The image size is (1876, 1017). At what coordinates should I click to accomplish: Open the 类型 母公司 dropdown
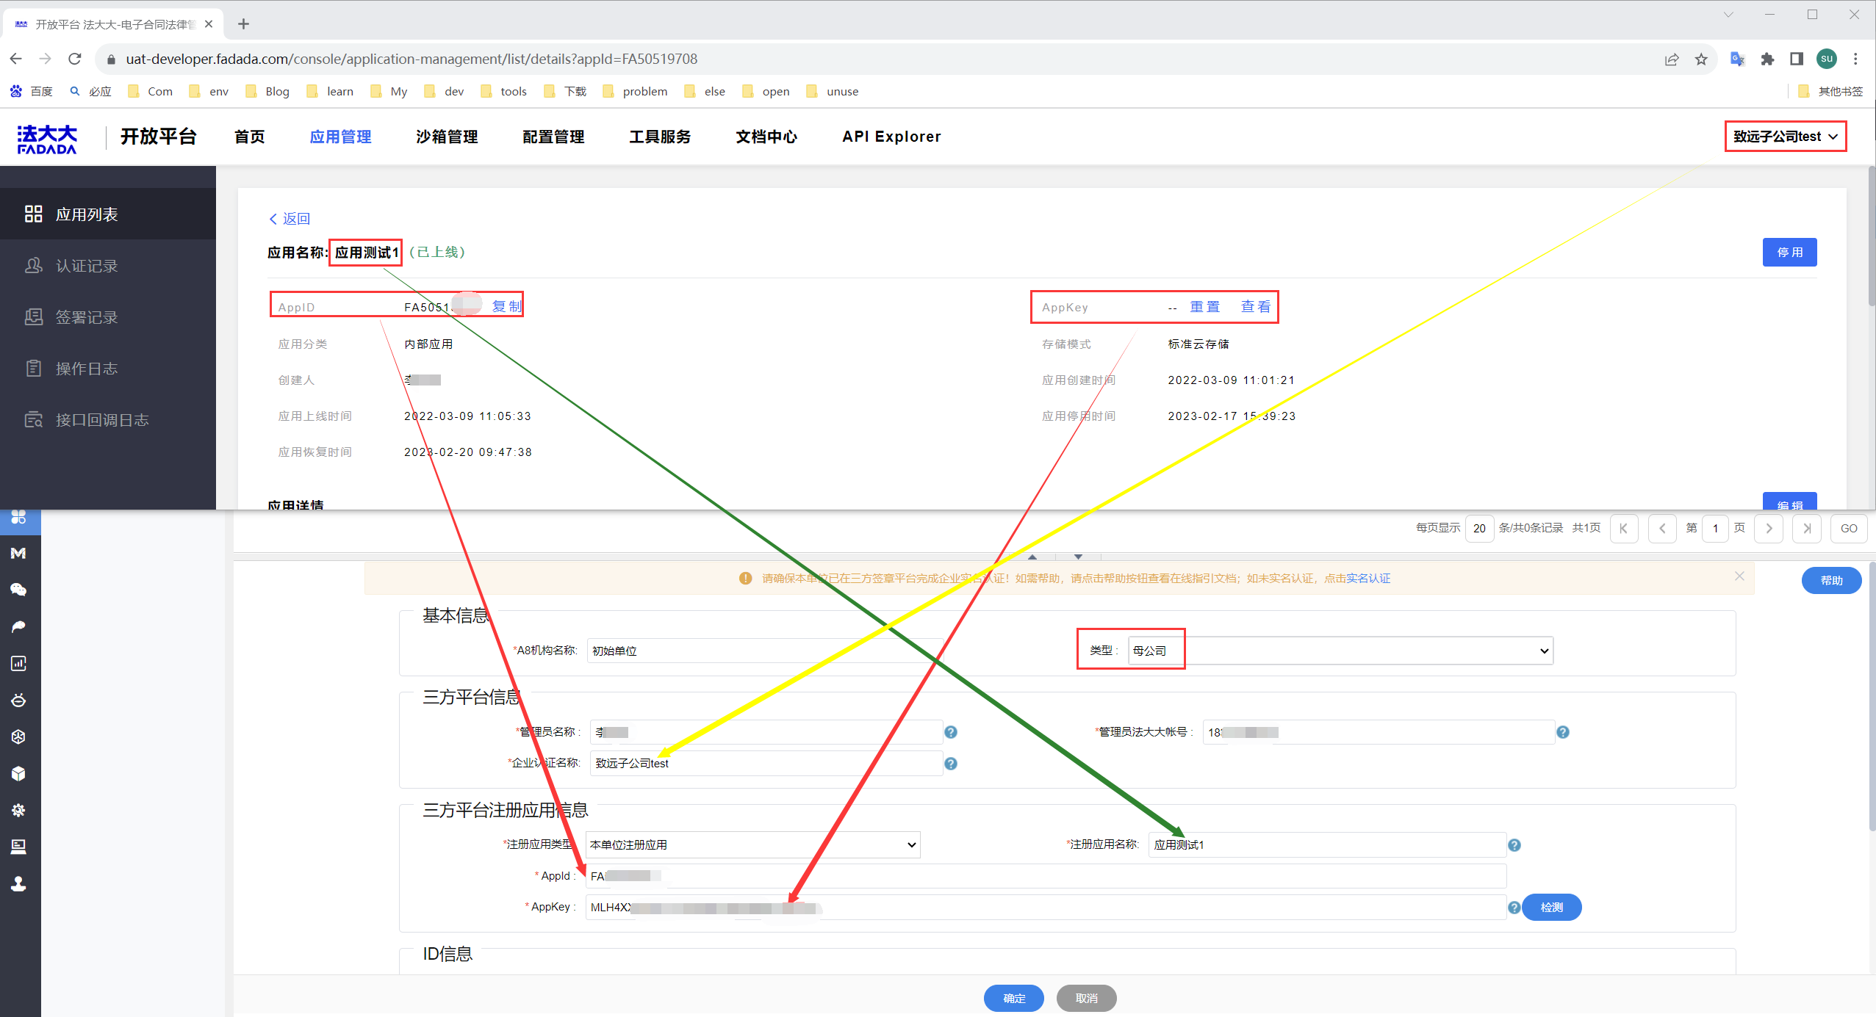(1340, 651)
